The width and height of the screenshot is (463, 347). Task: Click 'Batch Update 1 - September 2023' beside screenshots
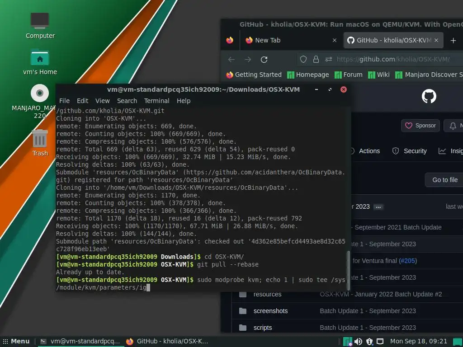(368, 311)
